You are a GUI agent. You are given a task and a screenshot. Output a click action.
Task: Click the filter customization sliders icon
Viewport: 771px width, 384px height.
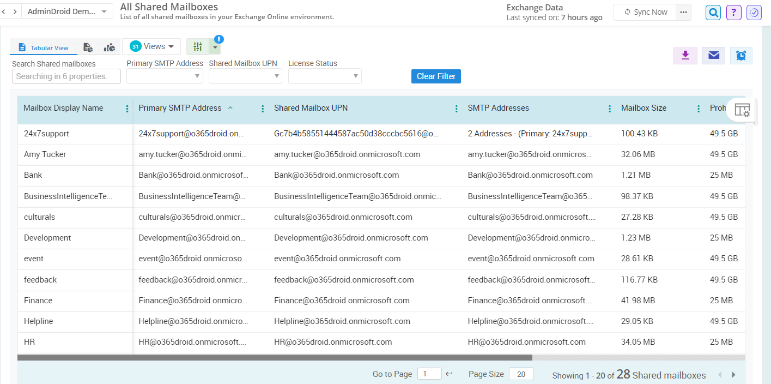click(198, 47)
